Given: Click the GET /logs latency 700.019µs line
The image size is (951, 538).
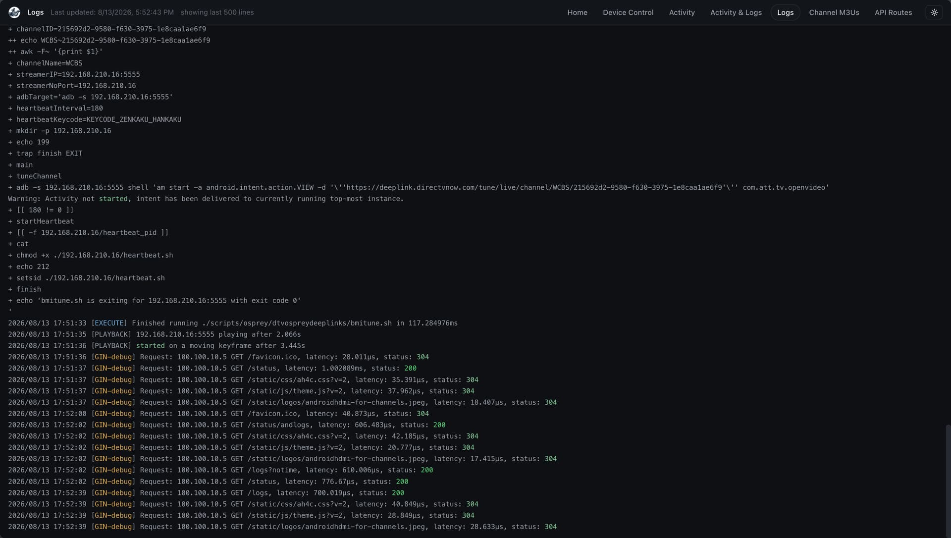Looking at the screenshot, I should [206, 493].
